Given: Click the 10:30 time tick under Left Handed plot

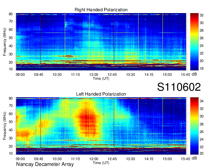Looking at the screenshot, I should tap(57, 159).
